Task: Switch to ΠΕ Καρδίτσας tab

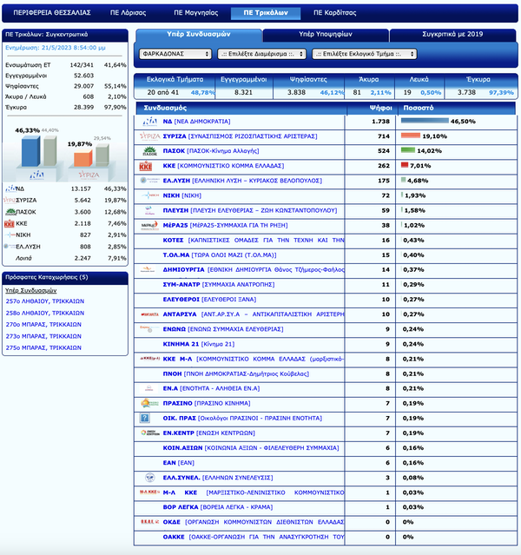Action: pos(335,13)
